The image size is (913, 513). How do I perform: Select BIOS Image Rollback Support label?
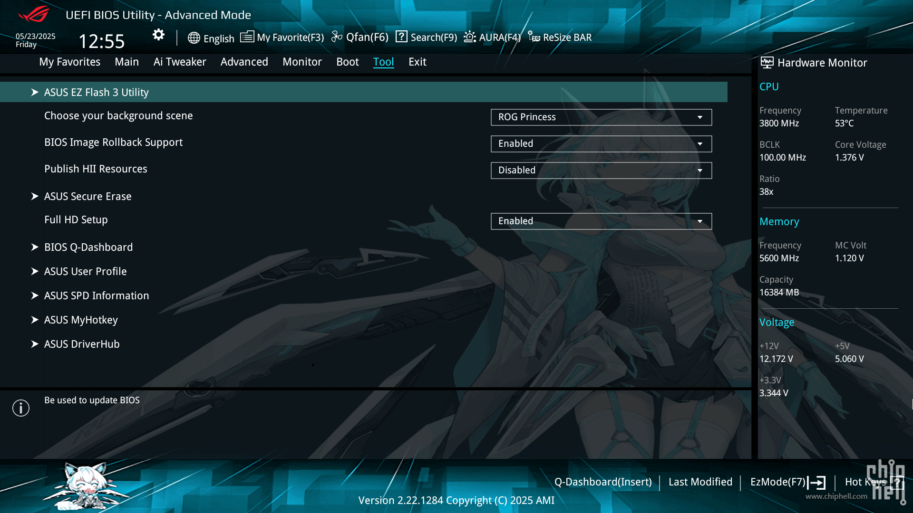[x=113, y=142]
